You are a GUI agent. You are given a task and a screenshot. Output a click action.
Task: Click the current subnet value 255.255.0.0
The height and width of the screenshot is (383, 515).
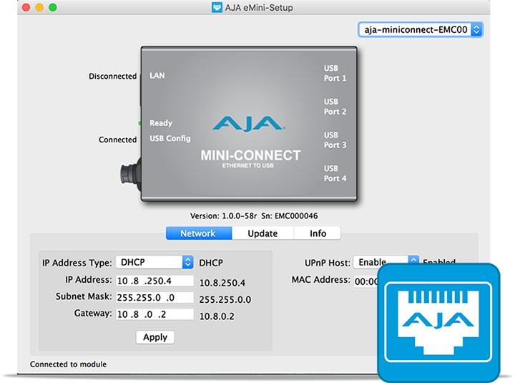tap(225, 299)
